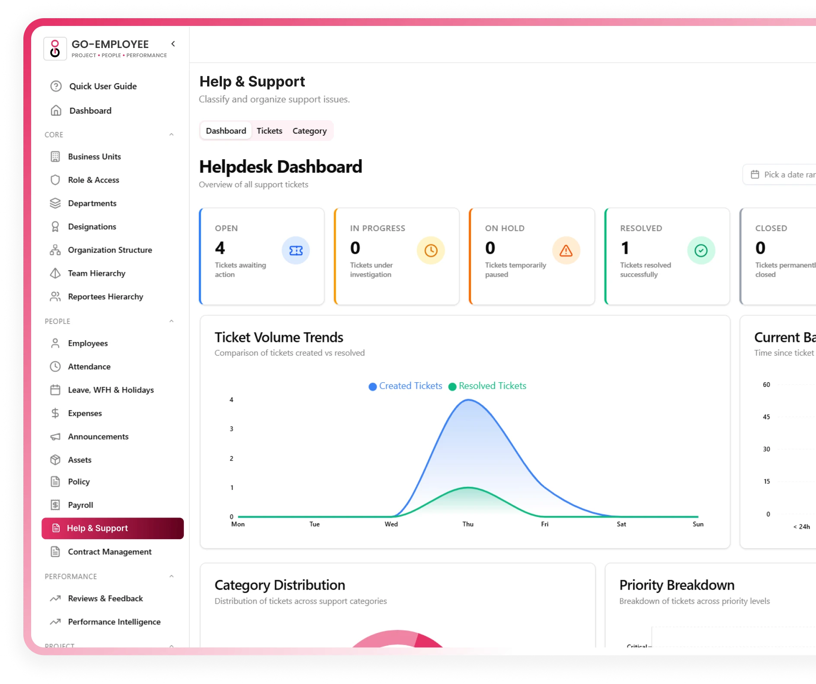The width and height of the screenshot is (816, 684).
Task: Collapse the PROJECT section
Action: (x=171, y=646)
